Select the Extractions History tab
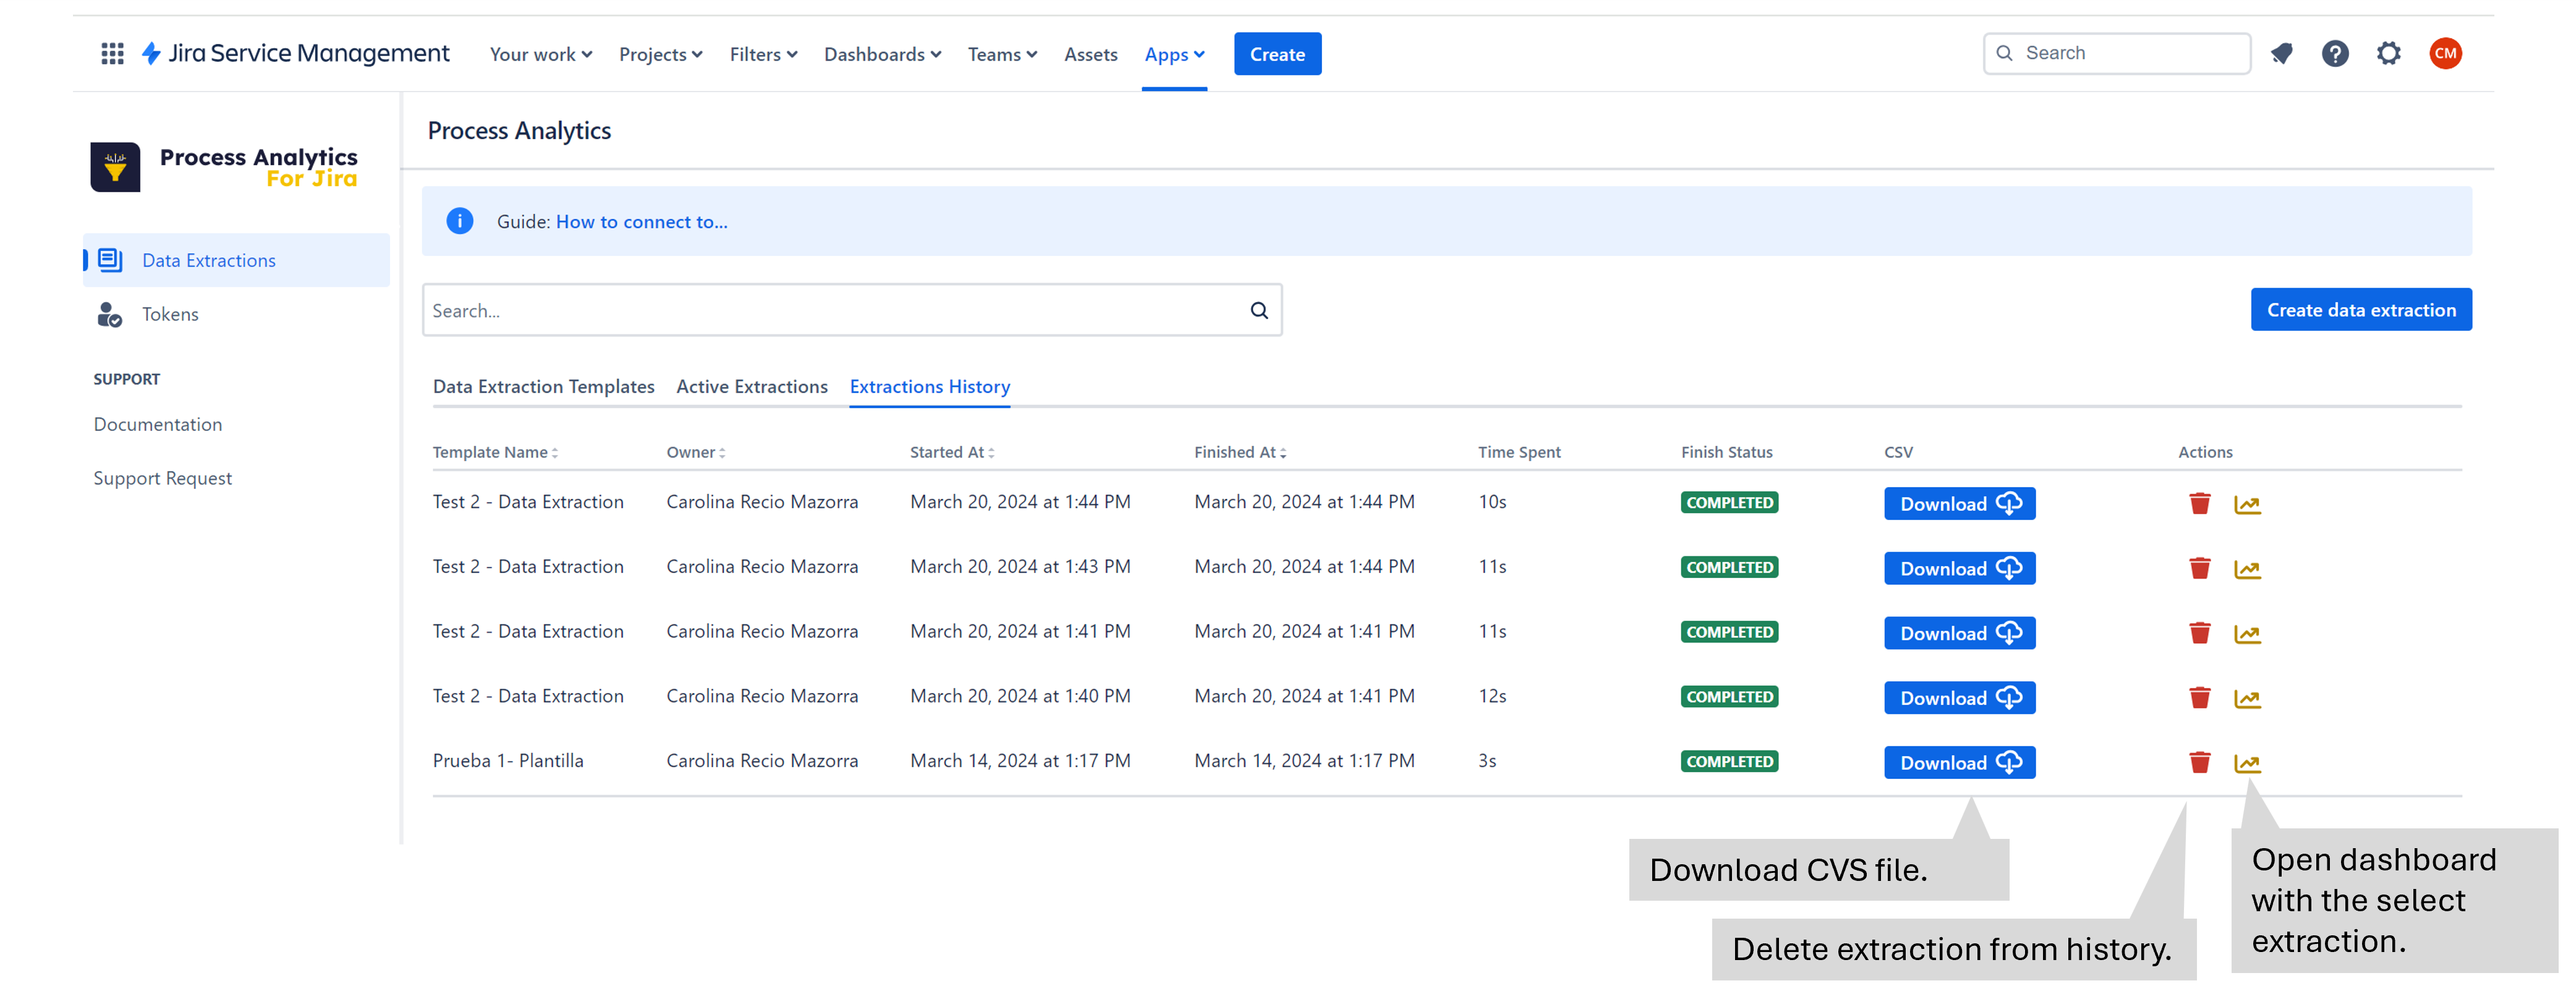Image resolution: width=2576 pixels, height=999 pixels. tap(929, 386)
